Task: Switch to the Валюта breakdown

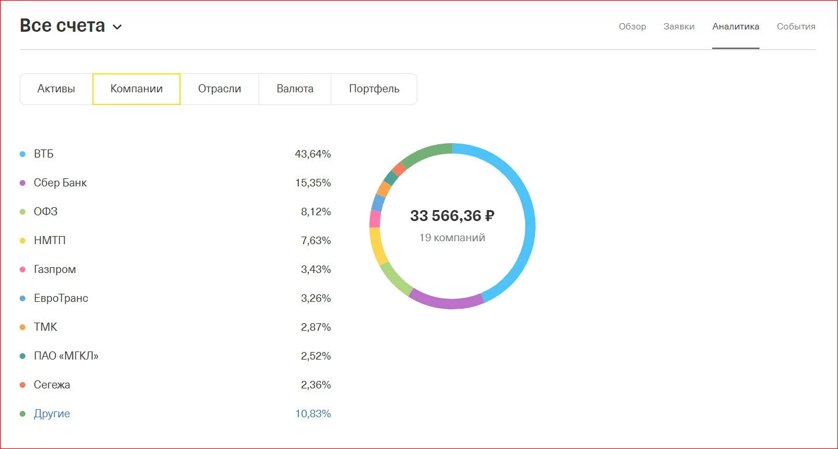Action: [295, 89]
